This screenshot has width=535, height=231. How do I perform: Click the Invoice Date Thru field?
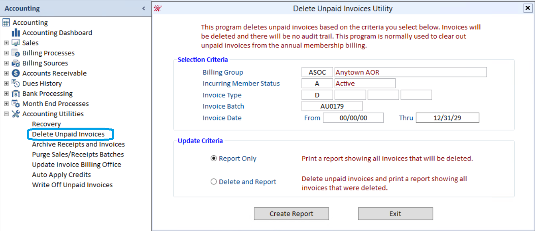[448, 118]
